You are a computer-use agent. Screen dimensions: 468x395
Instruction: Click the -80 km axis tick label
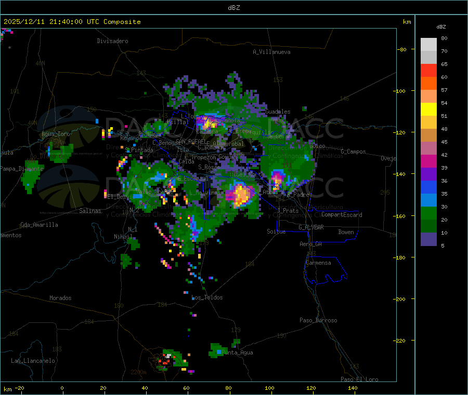point(402,49)
